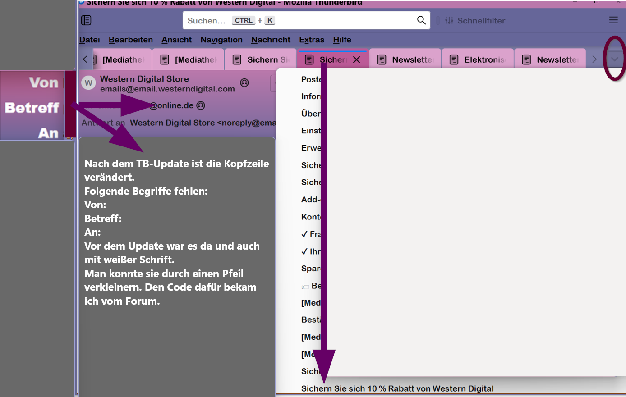Choose the 'Spar' entry in the tab list
Screen dimensions: 626x397
pyautogui.click(x=311, y=269)
